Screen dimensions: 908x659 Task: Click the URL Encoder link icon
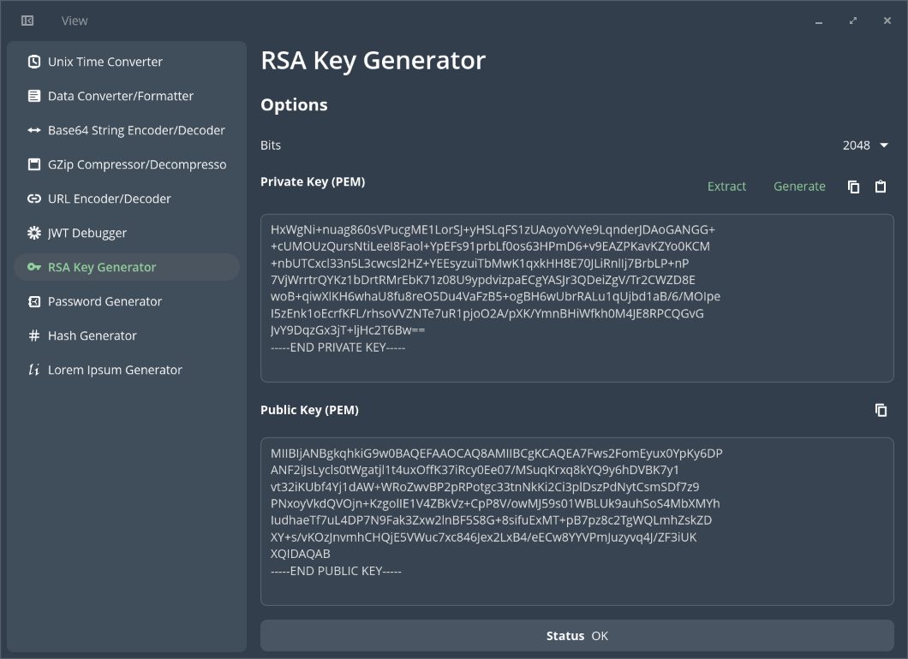coord(34,199)
